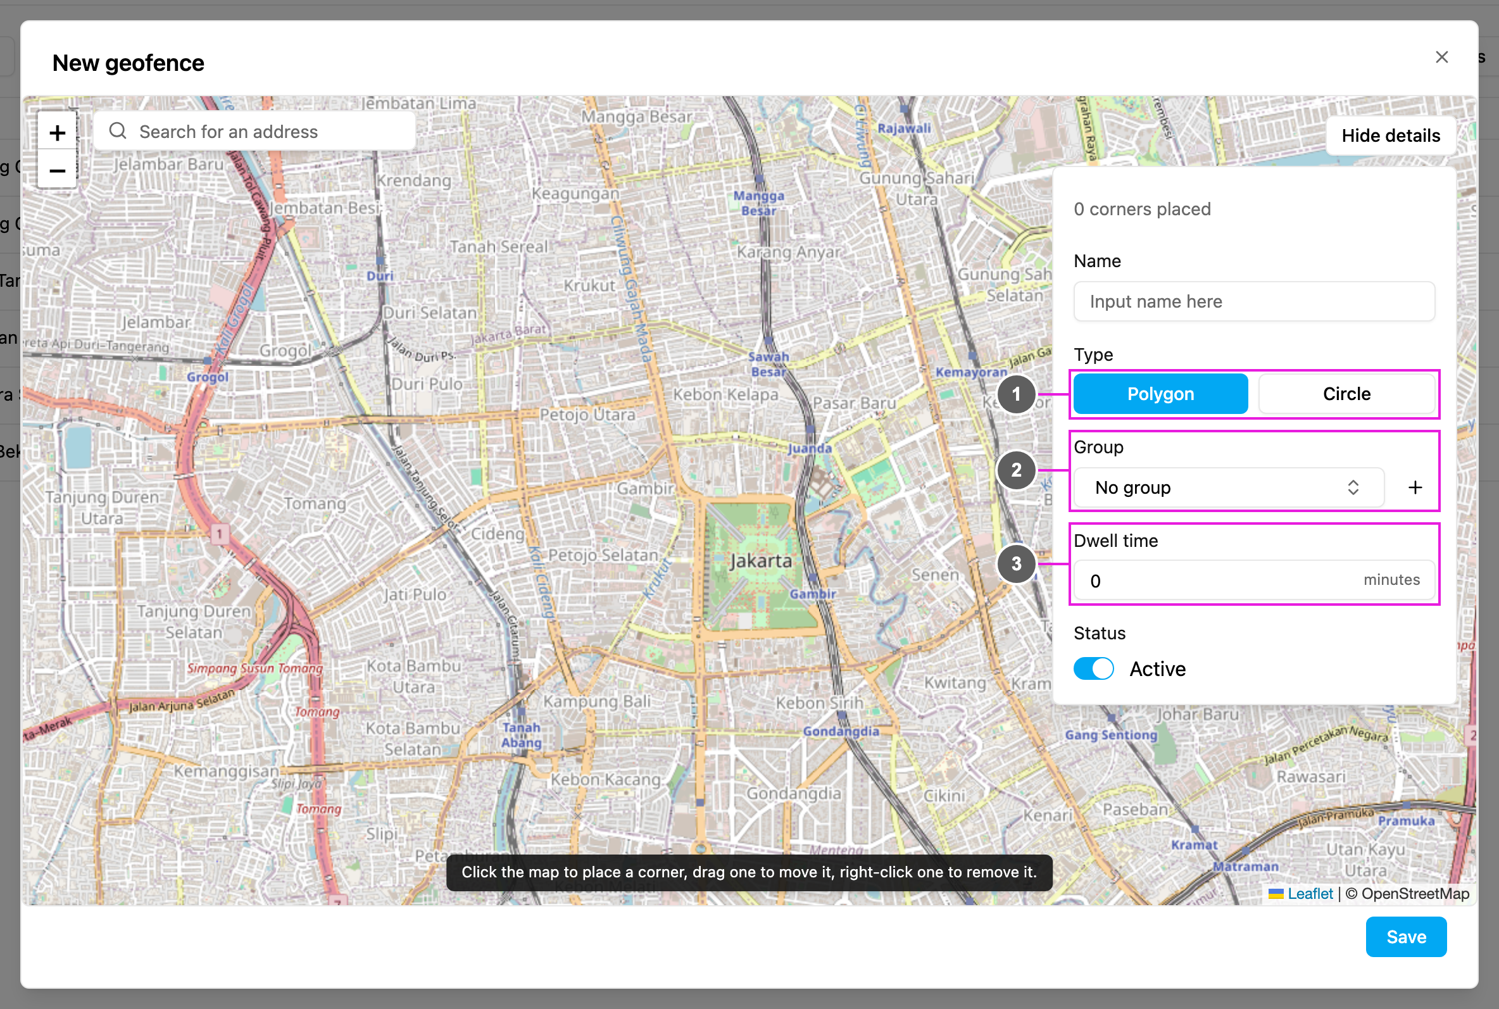Click the Senen label on map
The width and height of the screenshot is (1499, 1009).
point(935,574)
